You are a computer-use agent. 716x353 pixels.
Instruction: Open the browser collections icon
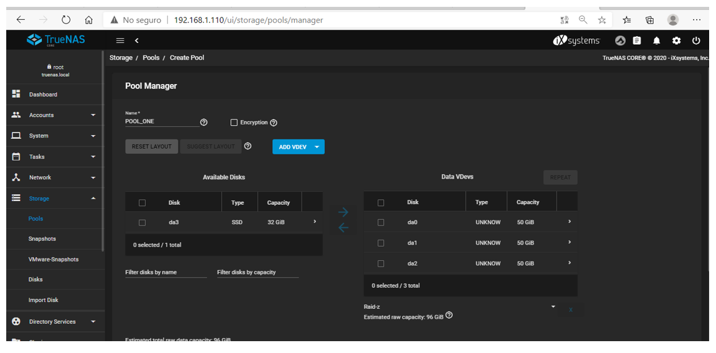point(650,20)
